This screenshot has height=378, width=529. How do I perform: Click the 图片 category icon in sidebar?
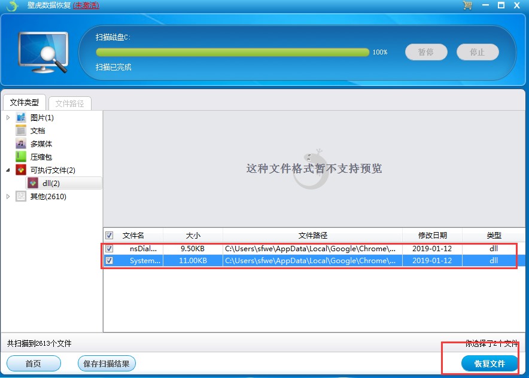point(20,118)
